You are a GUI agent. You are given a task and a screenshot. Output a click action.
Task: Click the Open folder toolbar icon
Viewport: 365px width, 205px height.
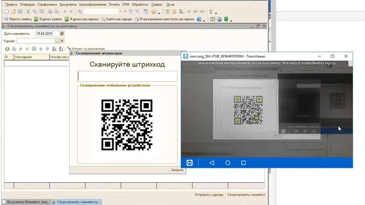[14, 11]
